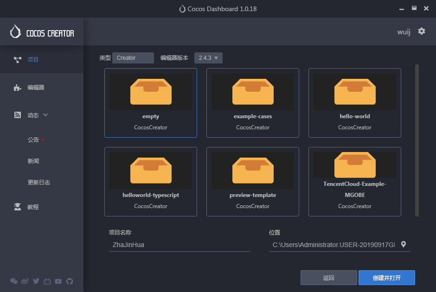Open the Bilibili TV icon
The width and height of the screenshot is (436, 292).
click(47, 281)
